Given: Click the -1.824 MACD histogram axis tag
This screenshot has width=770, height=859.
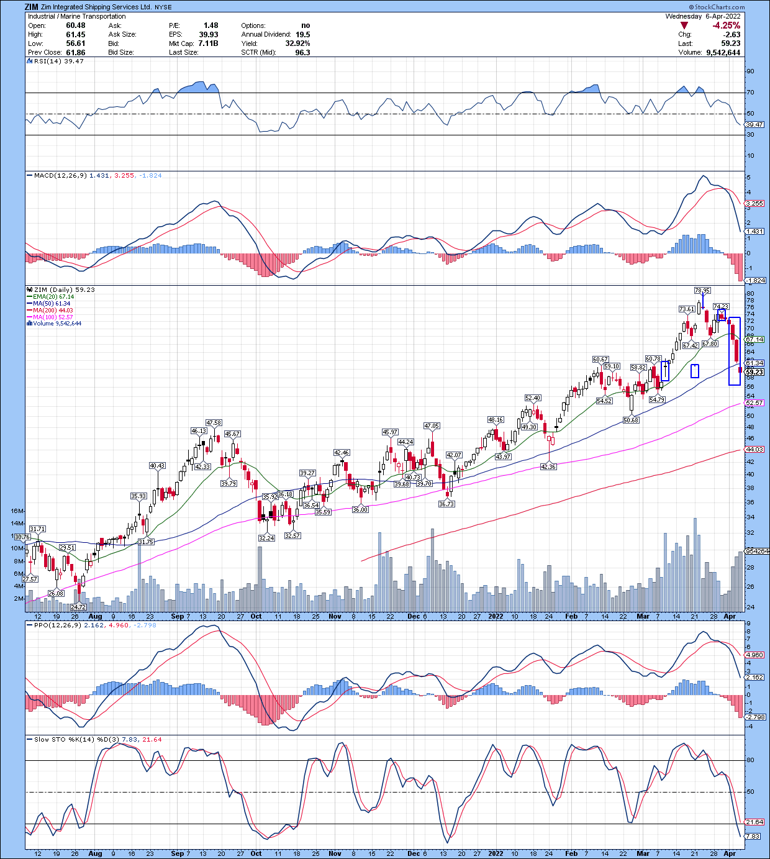Looking at the screenshot, I should tap(754, 281).
